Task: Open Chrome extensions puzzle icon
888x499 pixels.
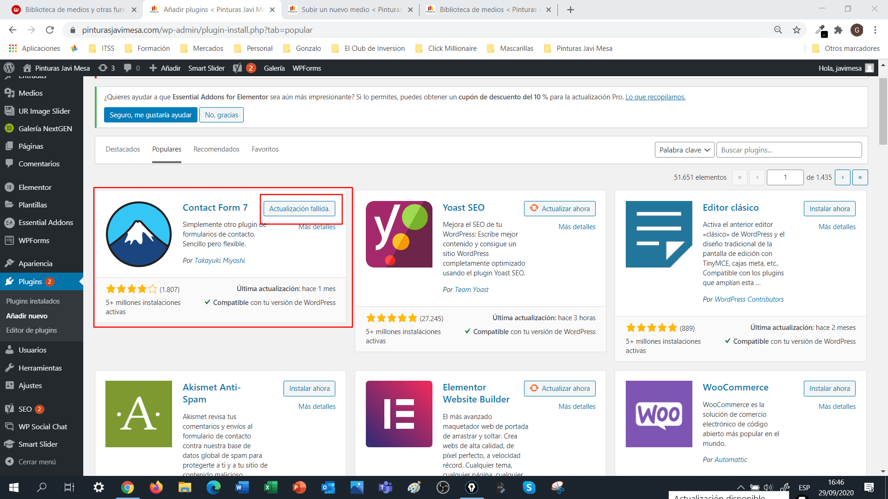Action: pos(838,30)
